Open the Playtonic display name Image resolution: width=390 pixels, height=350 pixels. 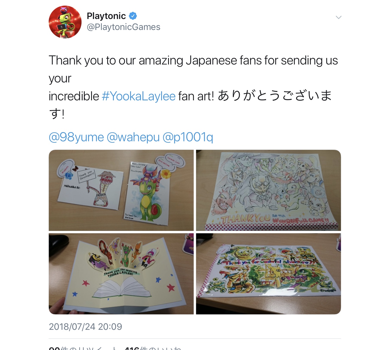pos(106,16)
